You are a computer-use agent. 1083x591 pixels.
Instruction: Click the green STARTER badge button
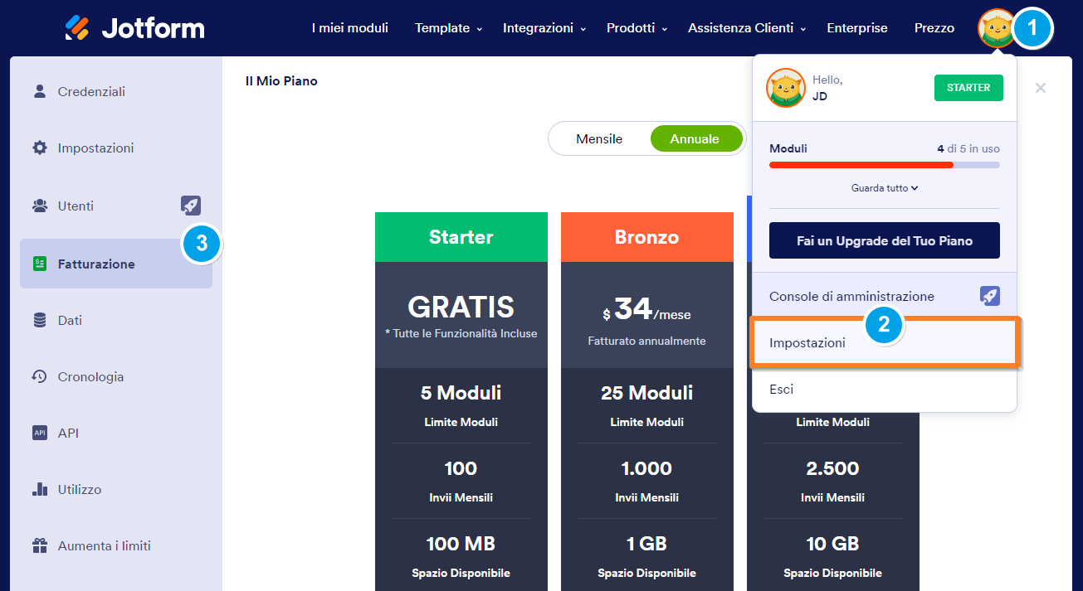[x=968, y=88]
